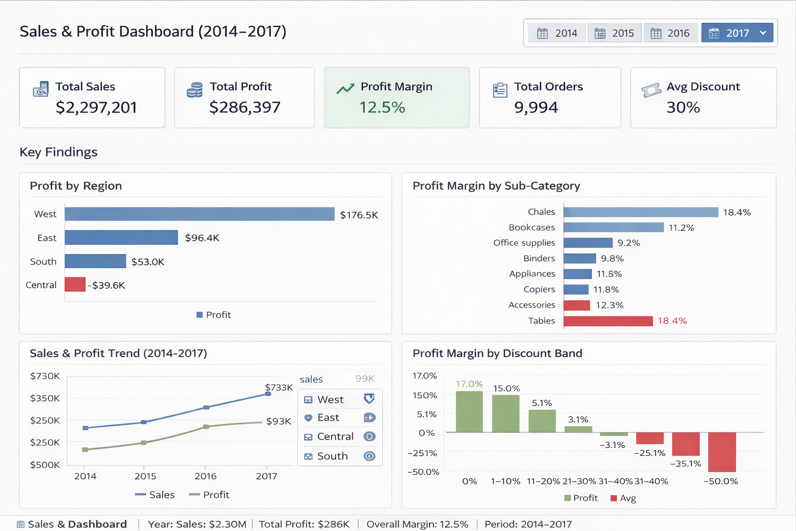The width and height of the screenshot is (796, 531).
Task: Select the top sub-category bar labeled 18.4%
Action: point(641,212)
